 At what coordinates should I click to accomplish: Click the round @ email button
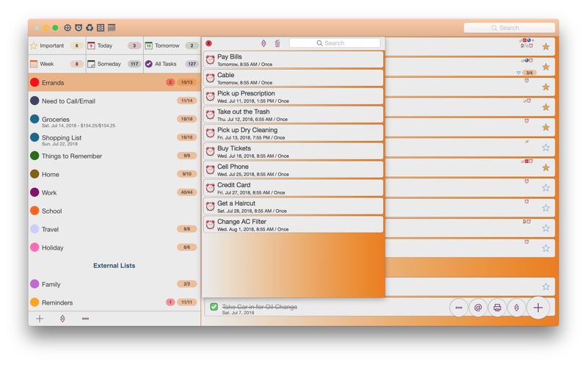coord(478,308)
